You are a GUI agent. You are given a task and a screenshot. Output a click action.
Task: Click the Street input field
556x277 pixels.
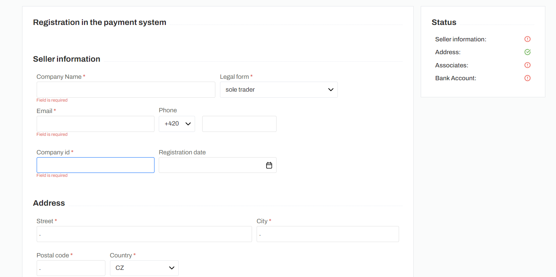144,234
